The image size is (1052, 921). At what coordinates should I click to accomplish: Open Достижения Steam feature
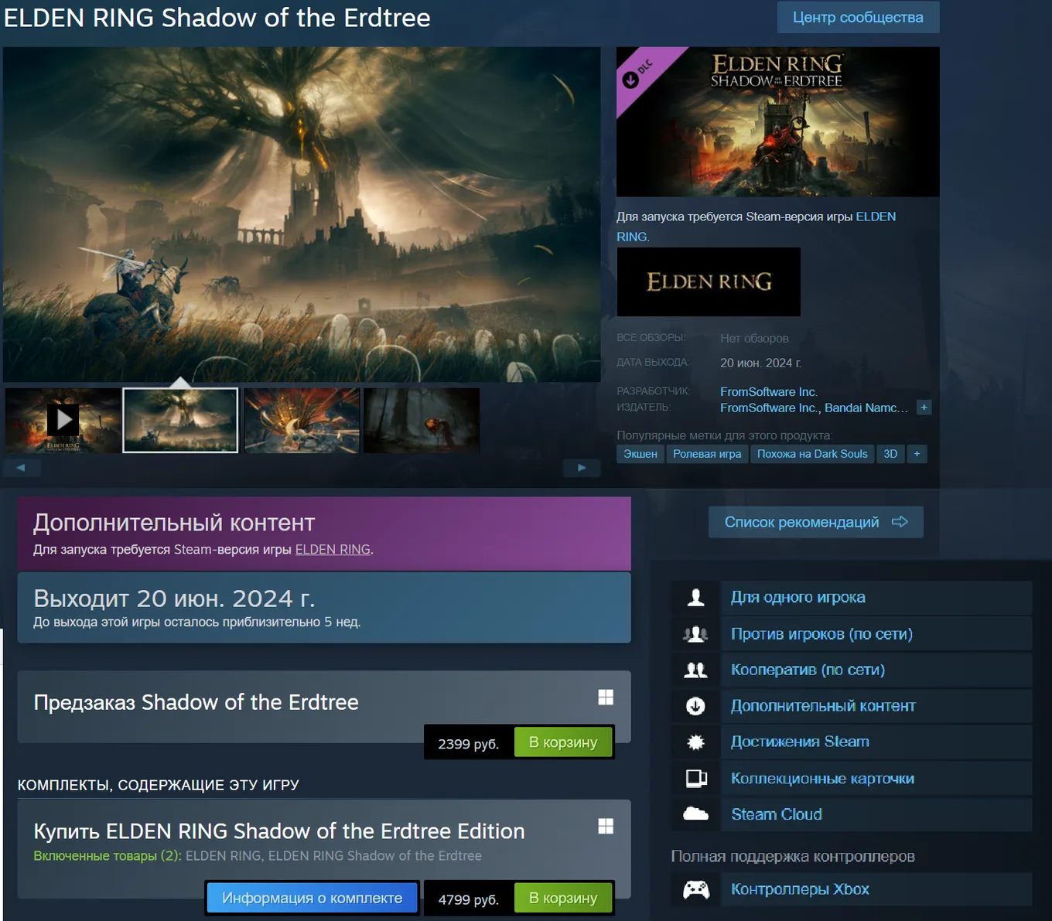[x=800, y=742]
